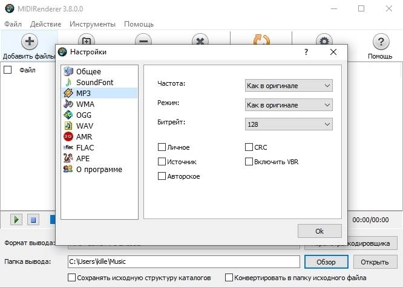This screenshot has height=288, width=403.
Task: Open the Действие menu
Action: coord(46,24)
